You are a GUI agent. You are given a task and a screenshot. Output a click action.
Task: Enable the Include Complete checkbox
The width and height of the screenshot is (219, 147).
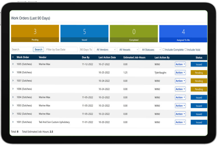tap(164, 50)
